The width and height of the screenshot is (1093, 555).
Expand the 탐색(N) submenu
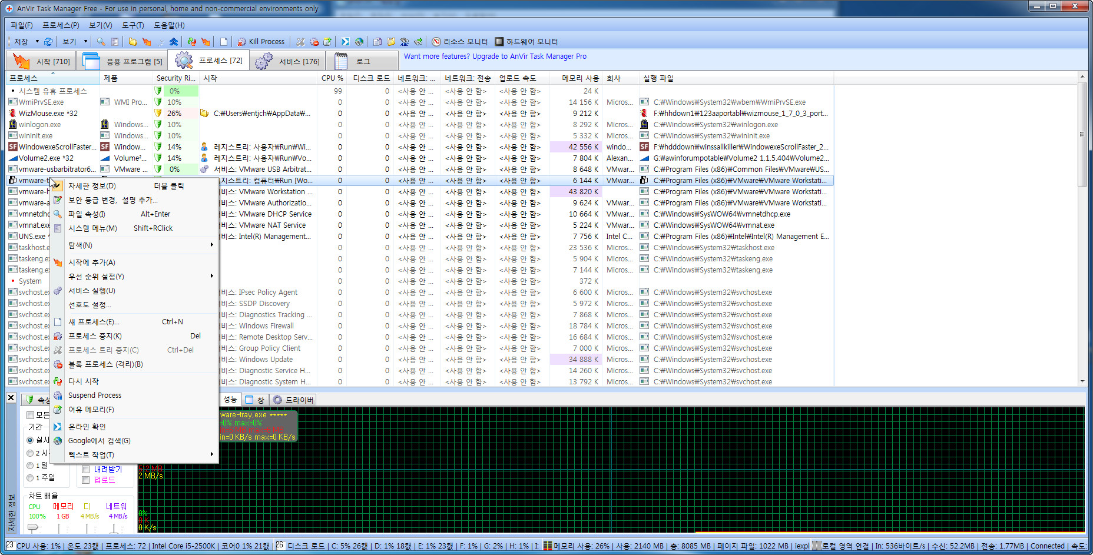tap(134, 245)
